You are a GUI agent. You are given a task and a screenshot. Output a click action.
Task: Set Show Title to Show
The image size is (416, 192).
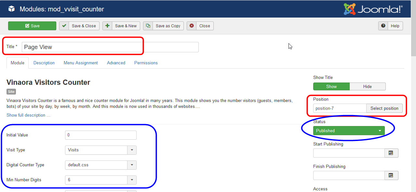coord(331,86)
